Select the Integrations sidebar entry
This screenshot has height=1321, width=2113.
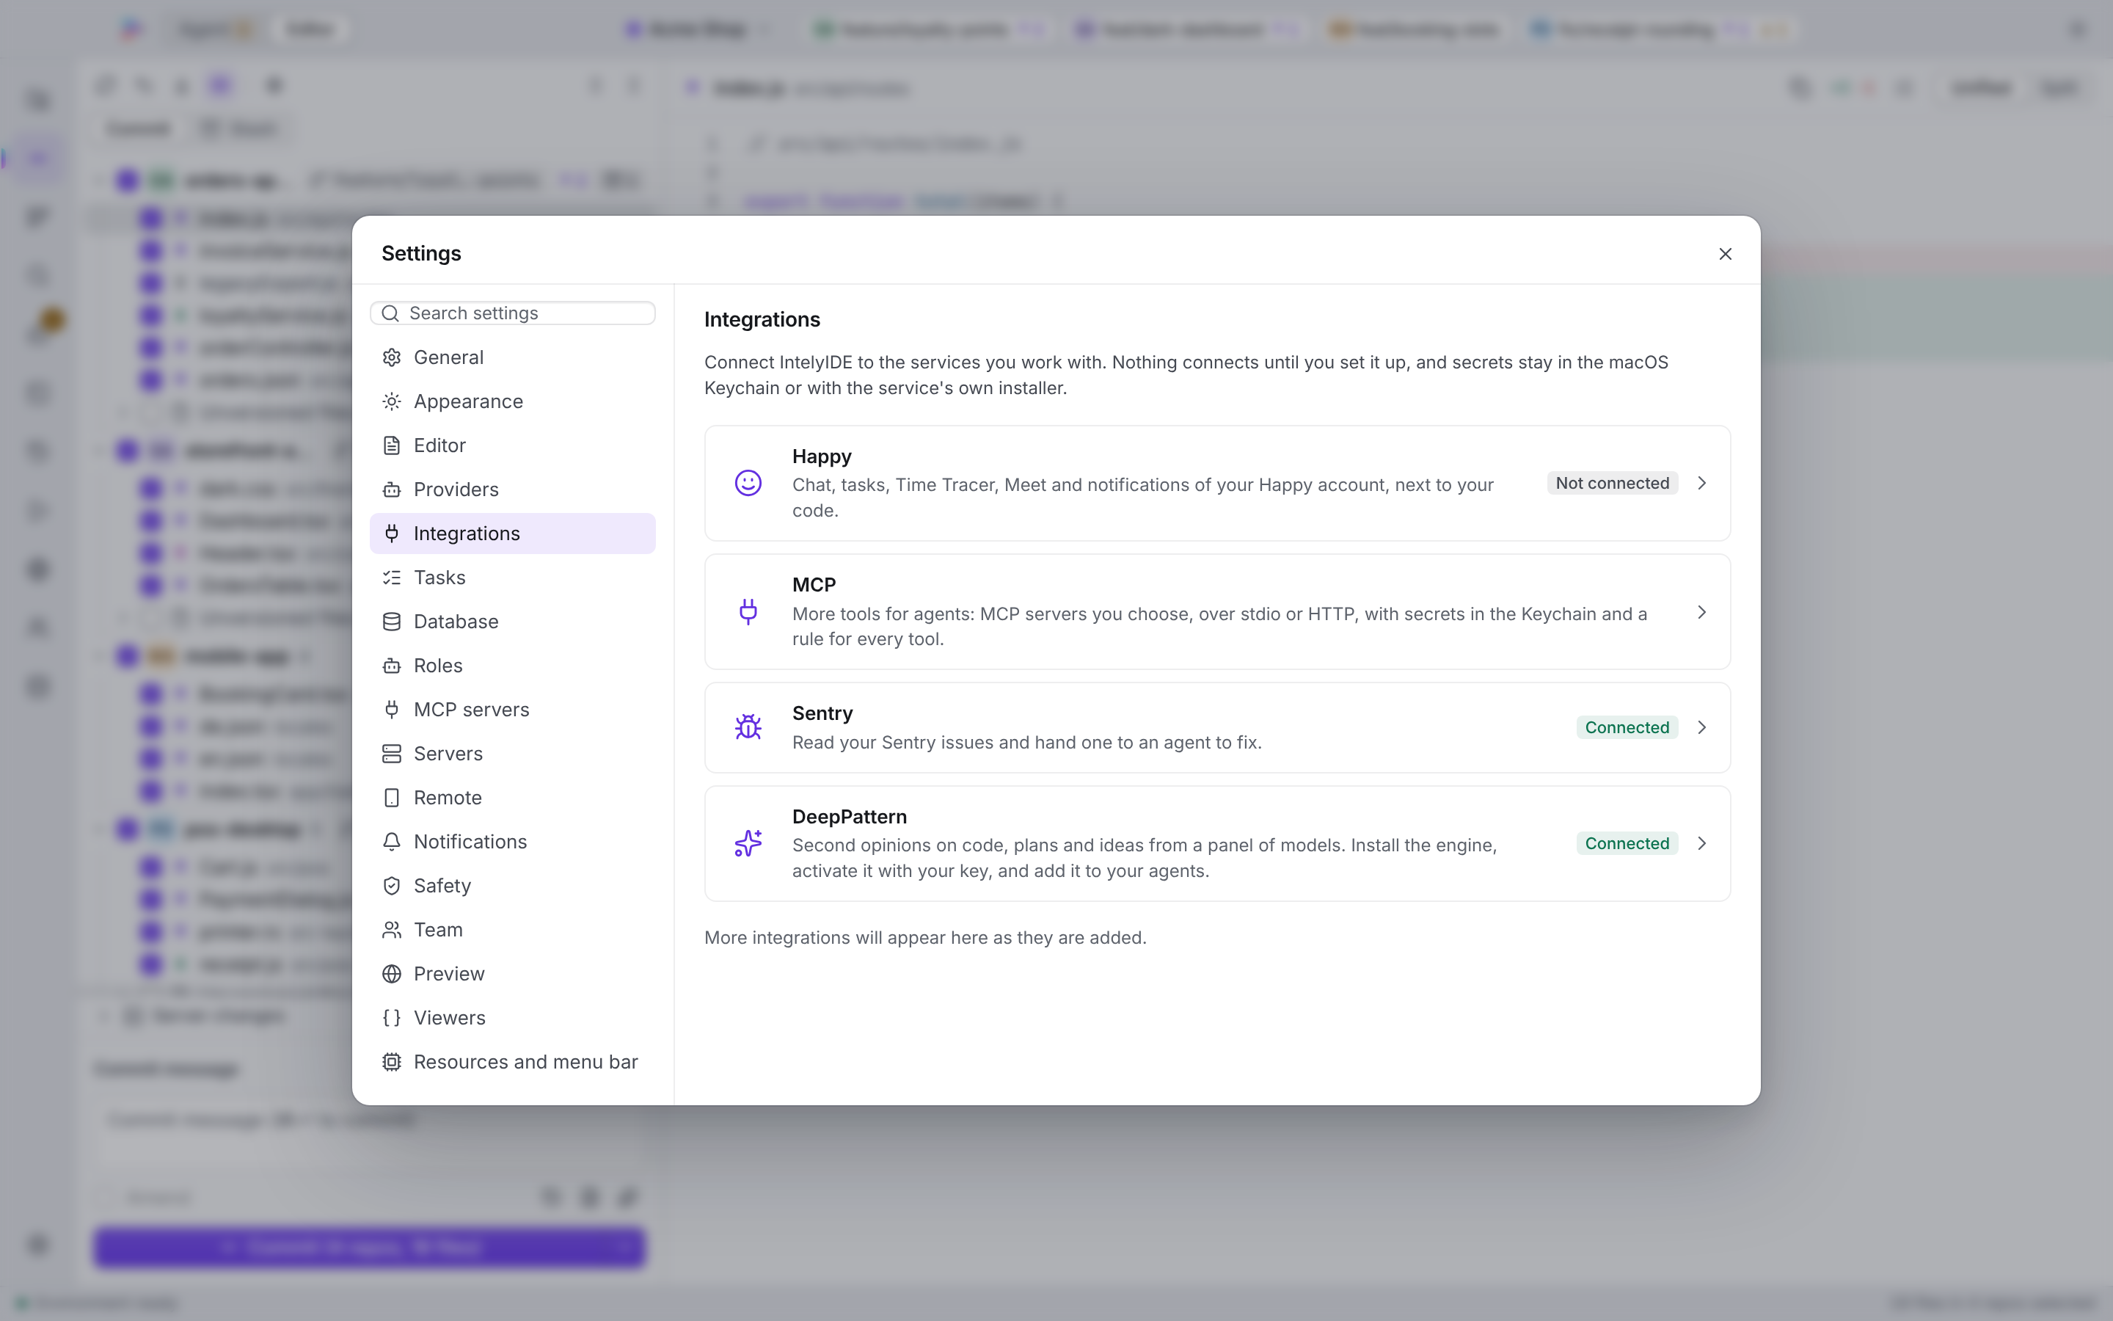tap(513, 533)
